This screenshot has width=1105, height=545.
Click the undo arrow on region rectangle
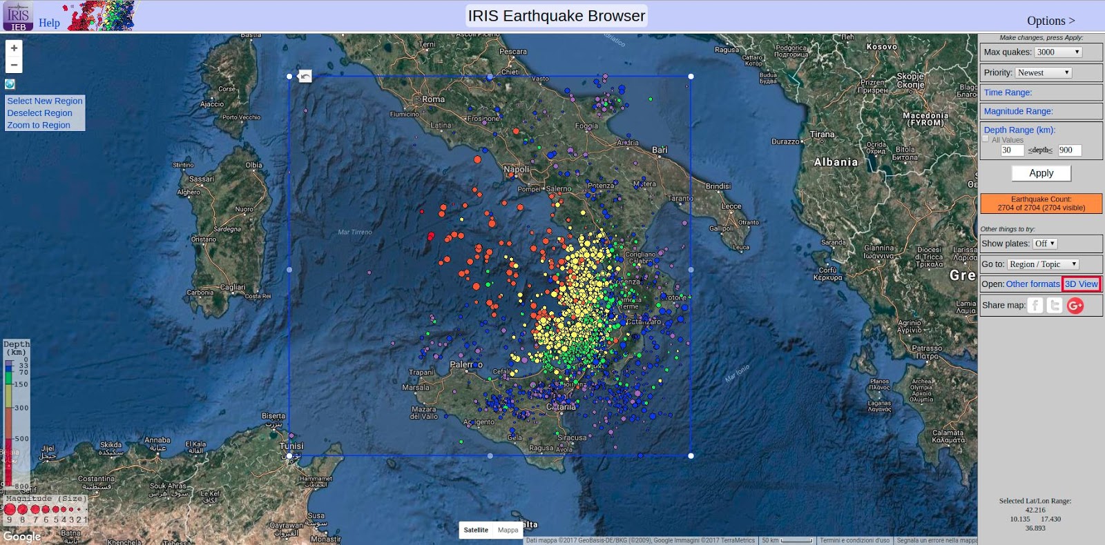pos(305,76)
